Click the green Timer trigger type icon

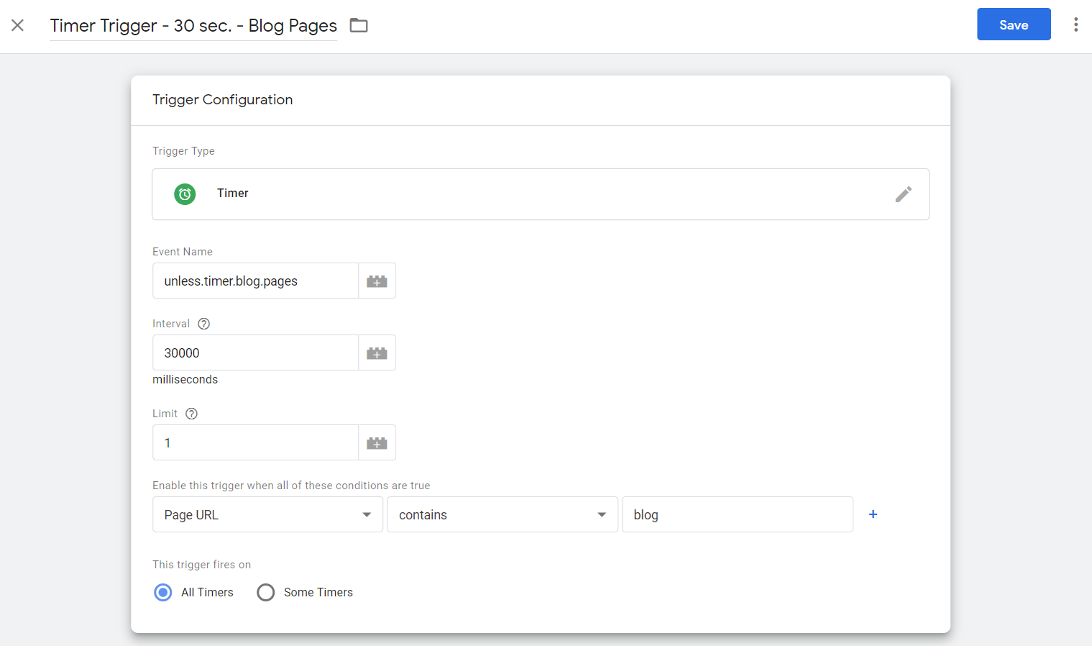[185, 194]
